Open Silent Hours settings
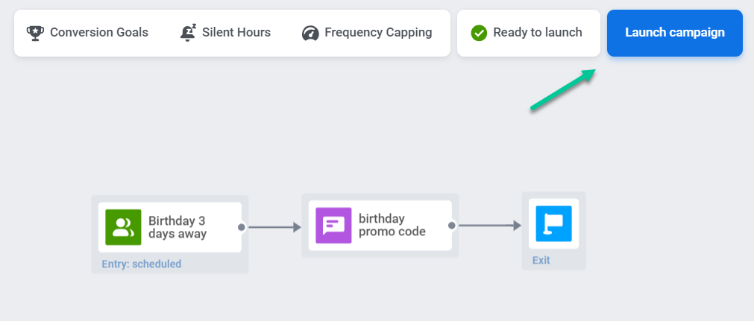 [236, 33]
